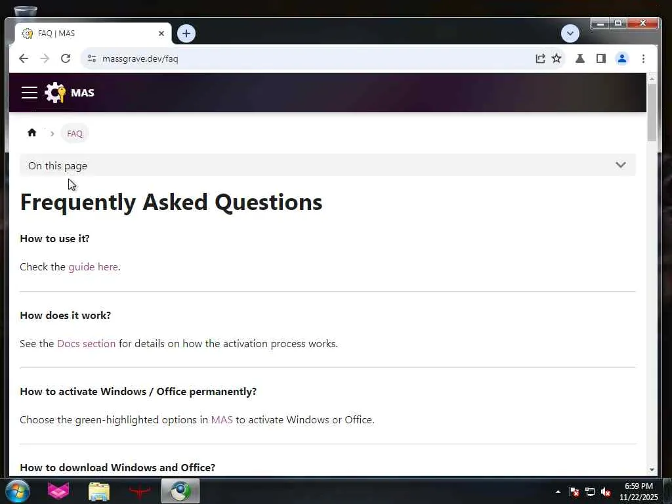672x504 pixels.
Task: Bookmark this page with the star icon
Action: [x=556, y=58]
